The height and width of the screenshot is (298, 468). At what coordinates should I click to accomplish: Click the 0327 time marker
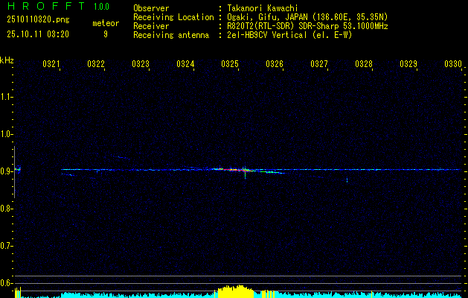tap(319, 63)
